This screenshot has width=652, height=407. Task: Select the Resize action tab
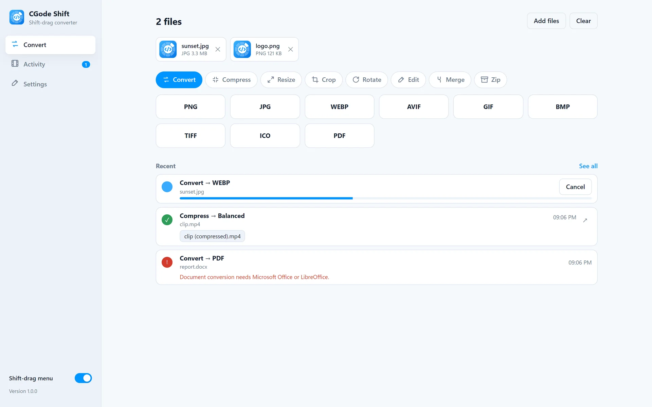click(x=281, y=80)
